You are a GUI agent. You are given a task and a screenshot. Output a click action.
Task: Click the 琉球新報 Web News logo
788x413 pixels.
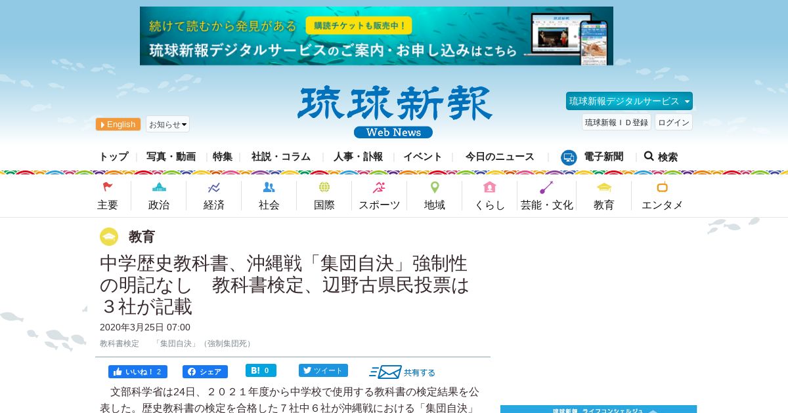point(395,112)
